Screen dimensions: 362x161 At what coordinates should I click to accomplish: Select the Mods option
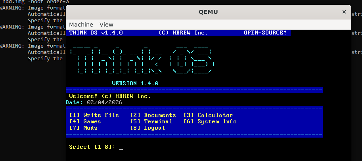click(84, 128)
